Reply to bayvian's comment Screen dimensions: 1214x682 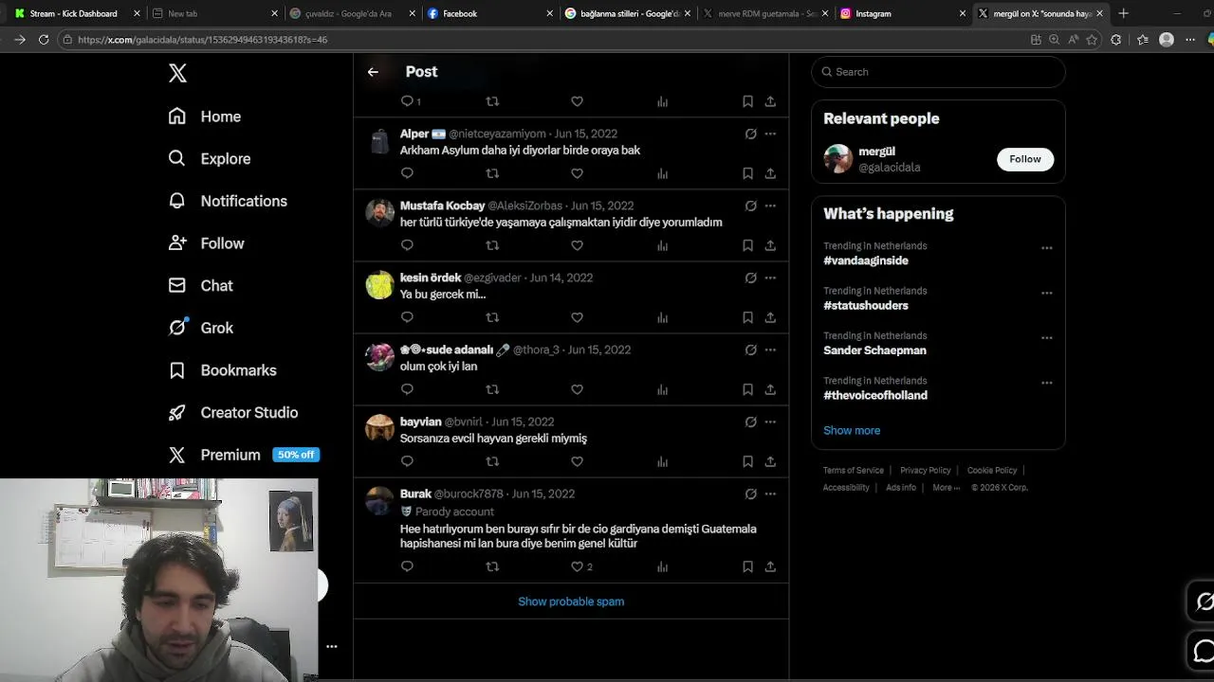[407, 461]
